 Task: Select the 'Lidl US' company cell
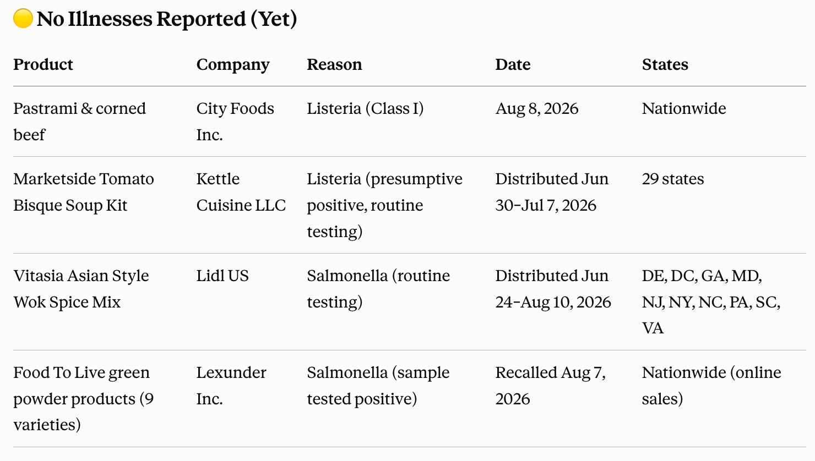222,276
